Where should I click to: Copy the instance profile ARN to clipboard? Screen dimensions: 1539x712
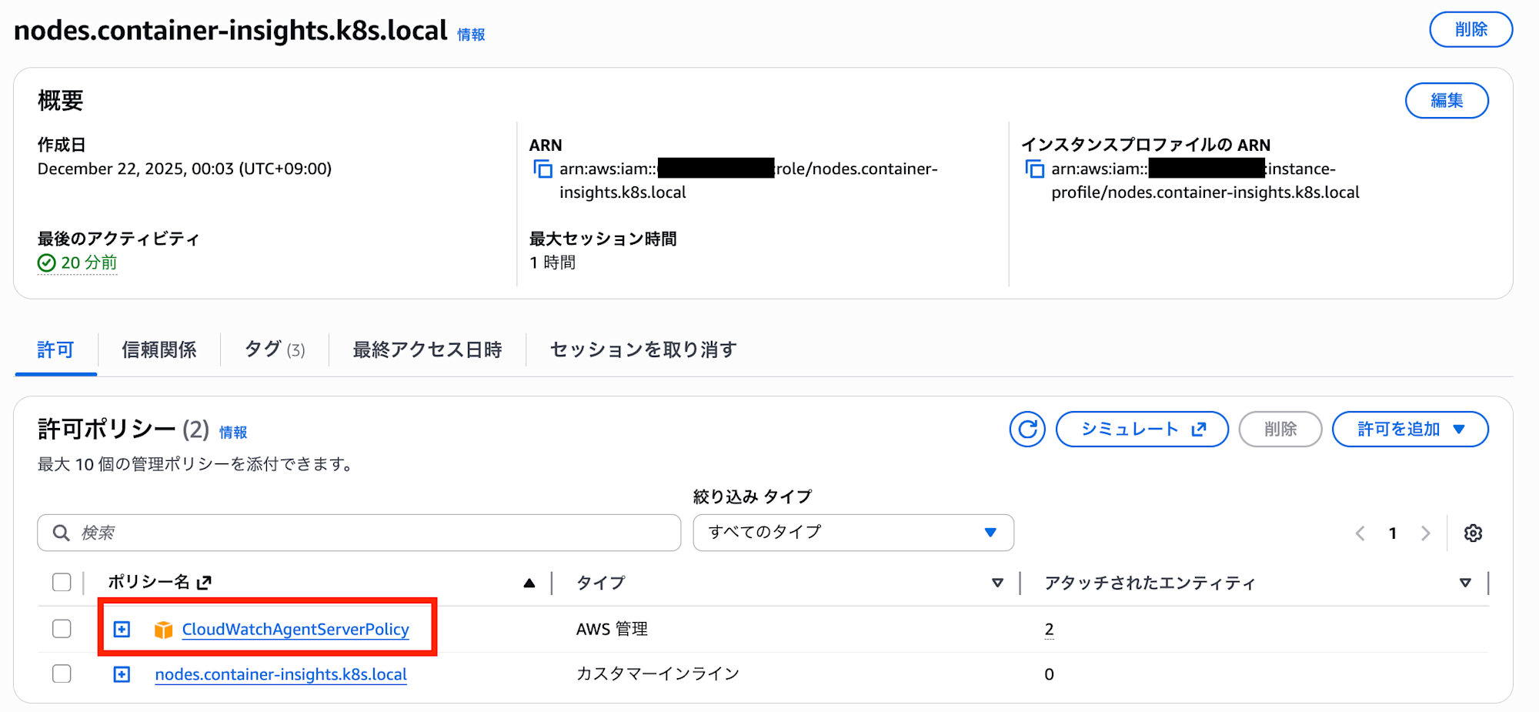1036,169
